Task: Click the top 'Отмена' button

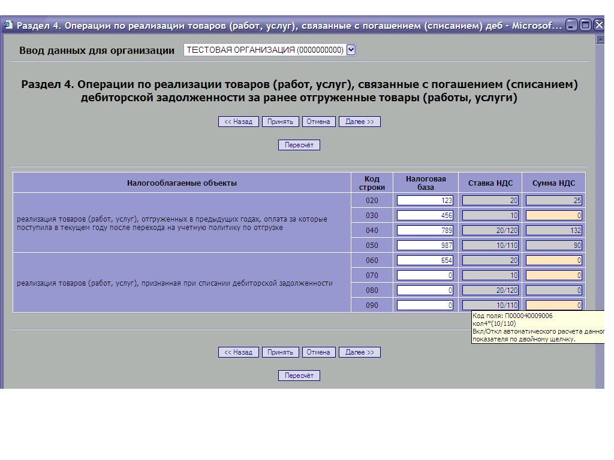Action: point(318,122)
